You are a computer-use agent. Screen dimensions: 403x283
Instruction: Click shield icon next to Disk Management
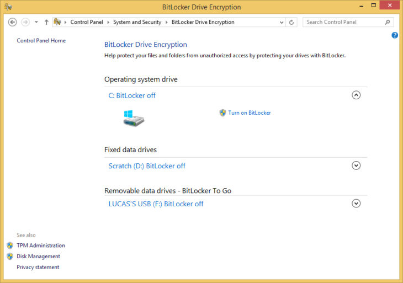click(x=10, y=257)
